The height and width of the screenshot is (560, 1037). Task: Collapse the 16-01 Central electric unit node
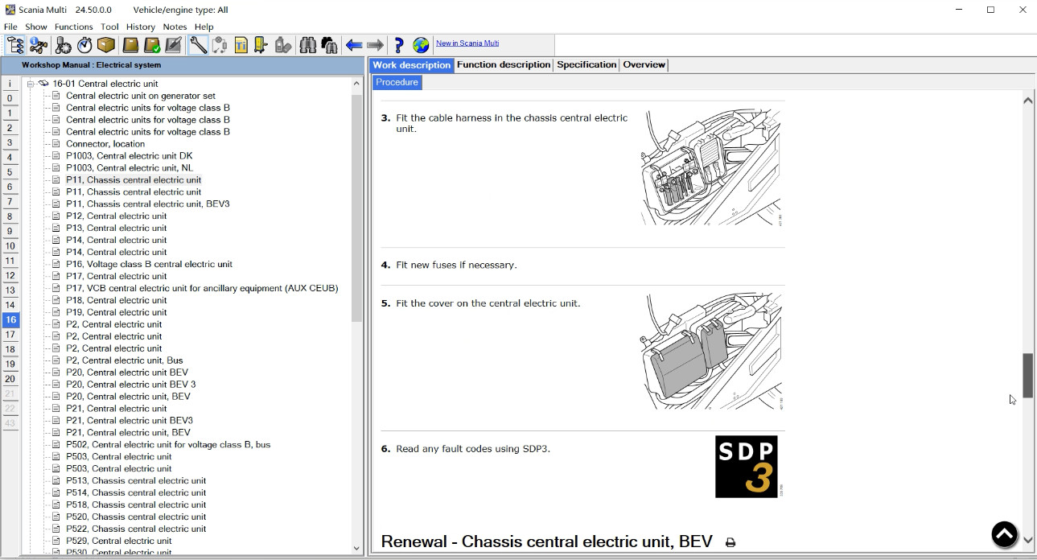click(x=30, y=84)
